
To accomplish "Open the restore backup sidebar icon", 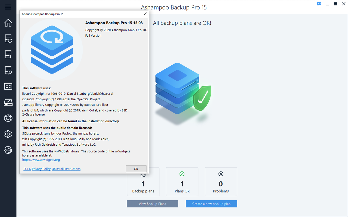I will point(8,54).
